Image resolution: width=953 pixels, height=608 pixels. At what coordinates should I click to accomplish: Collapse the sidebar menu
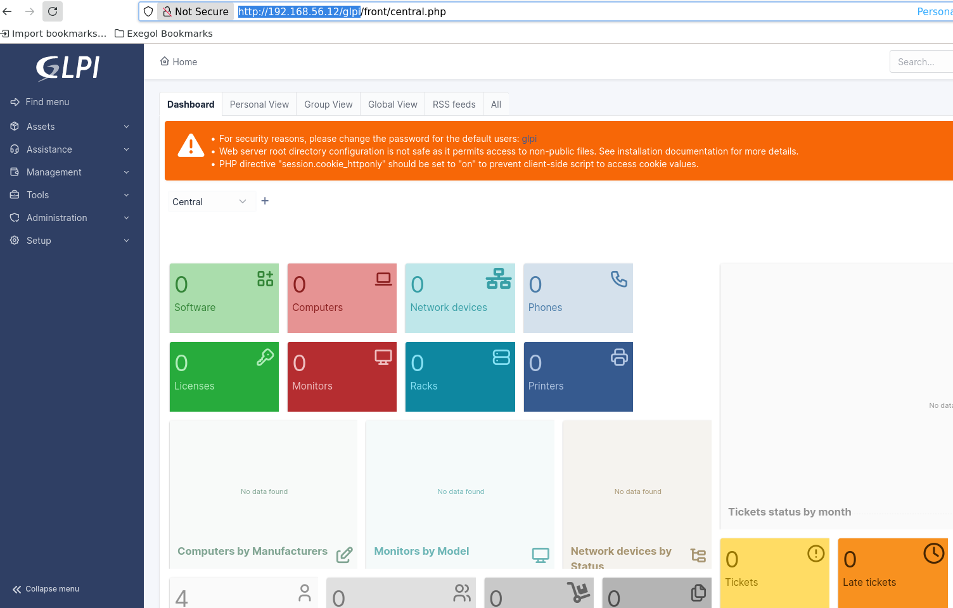pyautogui.click(x=46, y=589)
